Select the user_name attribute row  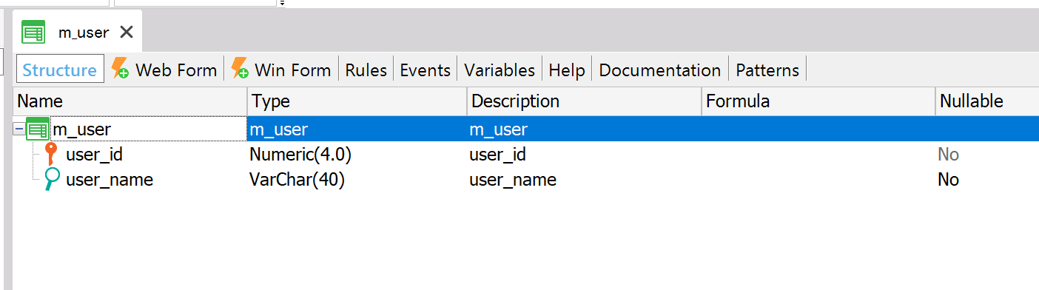tap(526, 180)
